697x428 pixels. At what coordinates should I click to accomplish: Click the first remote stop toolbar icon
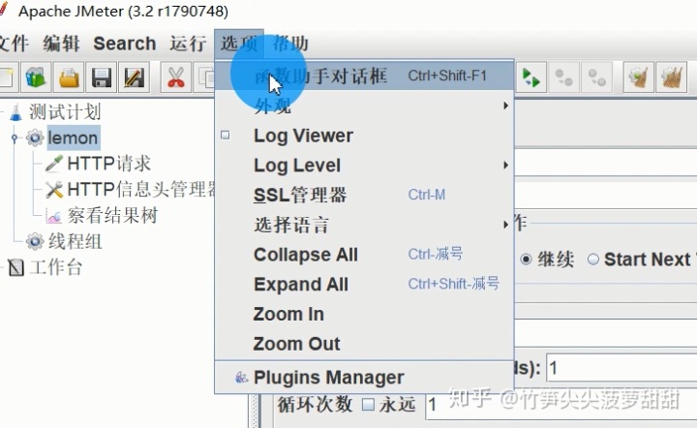[564, 77]
